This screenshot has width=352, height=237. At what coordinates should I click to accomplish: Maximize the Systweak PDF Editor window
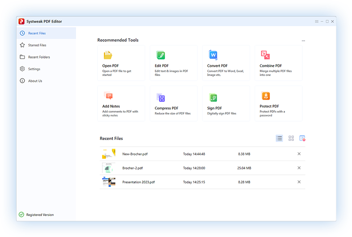(x=327, y=21)
